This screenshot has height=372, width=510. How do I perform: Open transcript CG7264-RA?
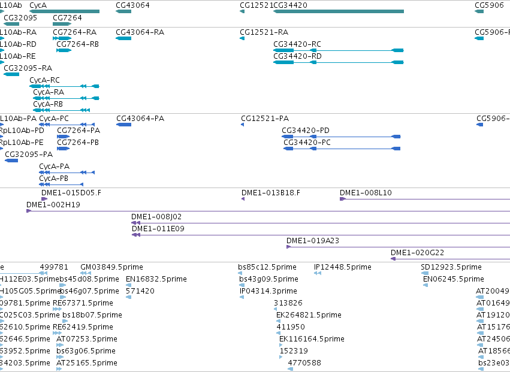tap(75, 32)
